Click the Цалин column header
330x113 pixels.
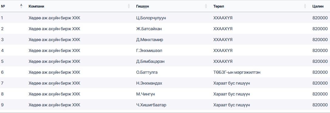pos(318,6)
